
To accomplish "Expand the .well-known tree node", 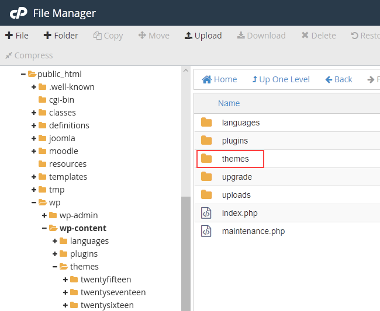I will point(34,87).
